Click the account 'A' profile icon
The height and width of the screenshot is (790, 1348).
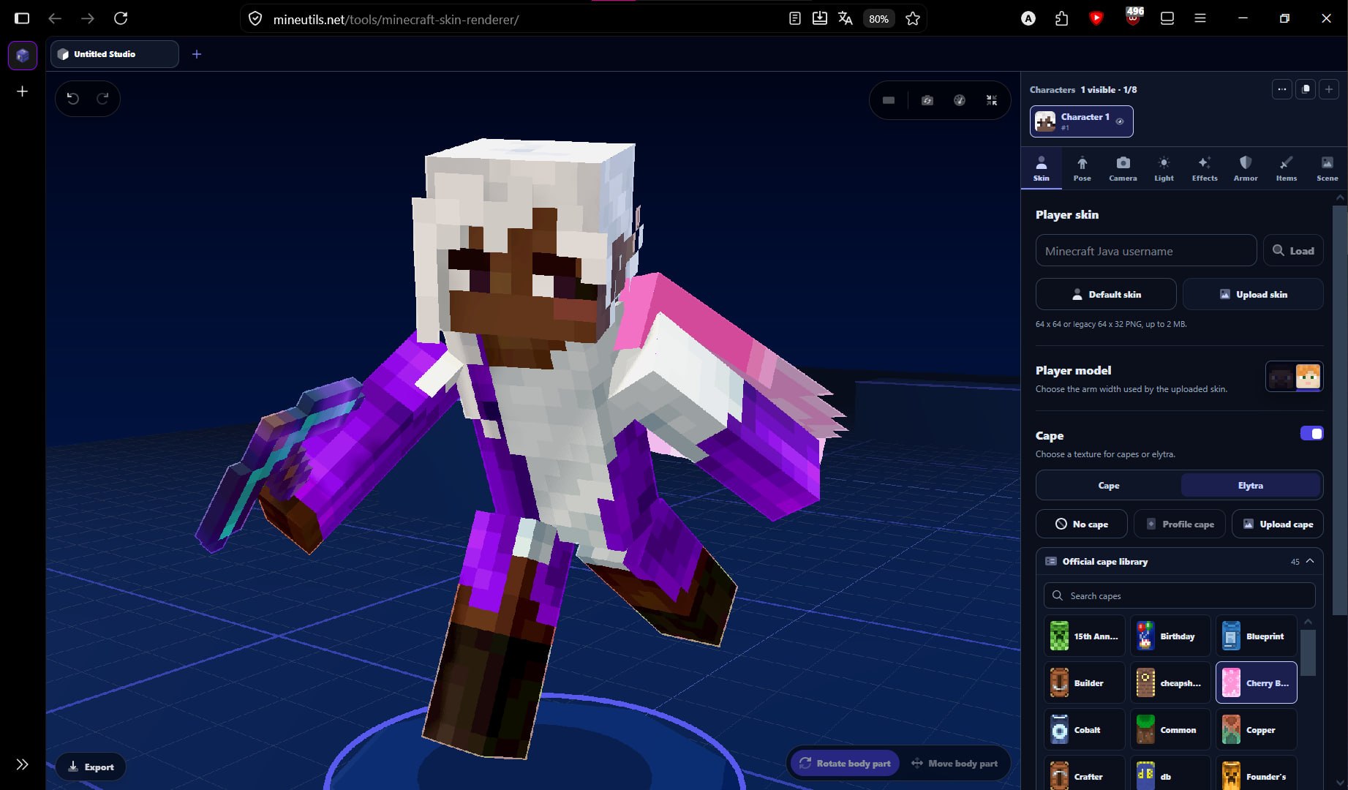(1028, 18)
